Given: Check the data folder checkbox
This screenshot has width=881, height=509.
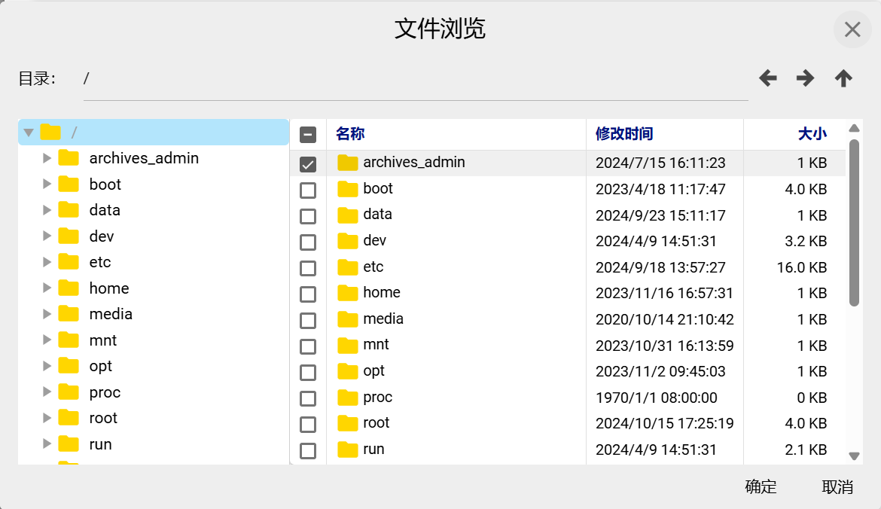Looking at the screenshot, I should (308, 216).
